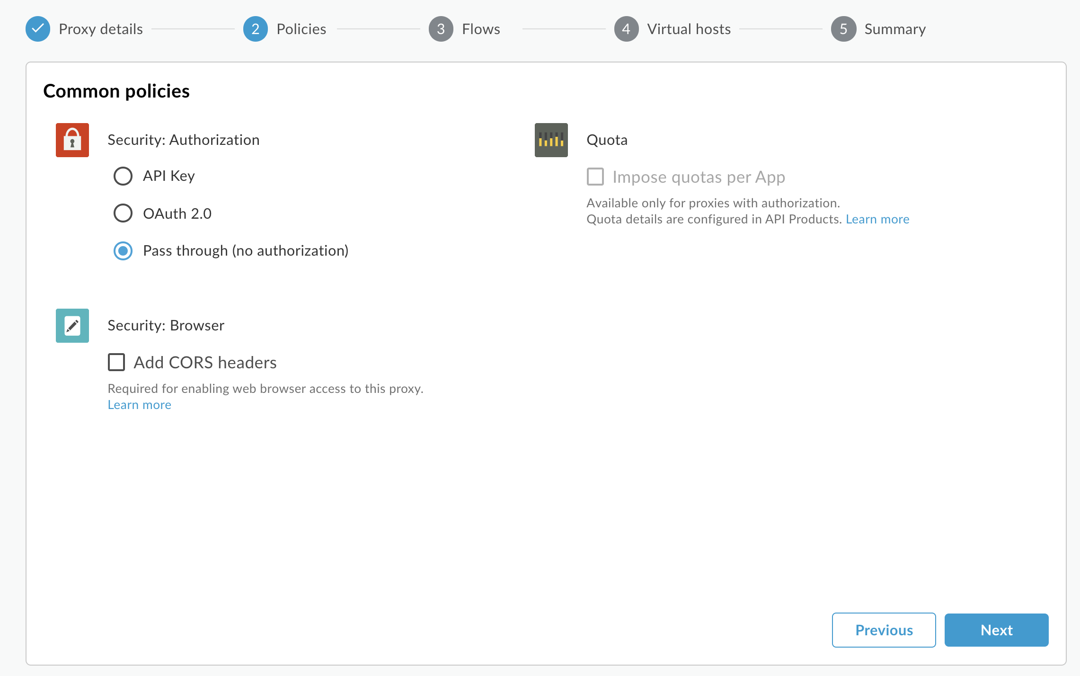1080x676 pixels.
Task: Click the Previous button to go back
Action: (885, 630)
